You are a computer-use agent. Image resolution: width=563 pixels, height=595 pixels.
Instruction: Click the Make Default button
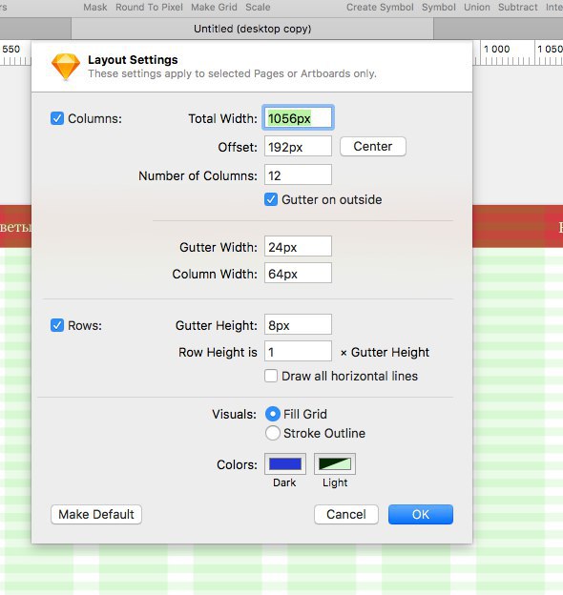96,515
